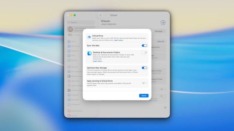Open the Apple Invites card
This screenshot has width=234, height=131.
(x=158, y=71)
